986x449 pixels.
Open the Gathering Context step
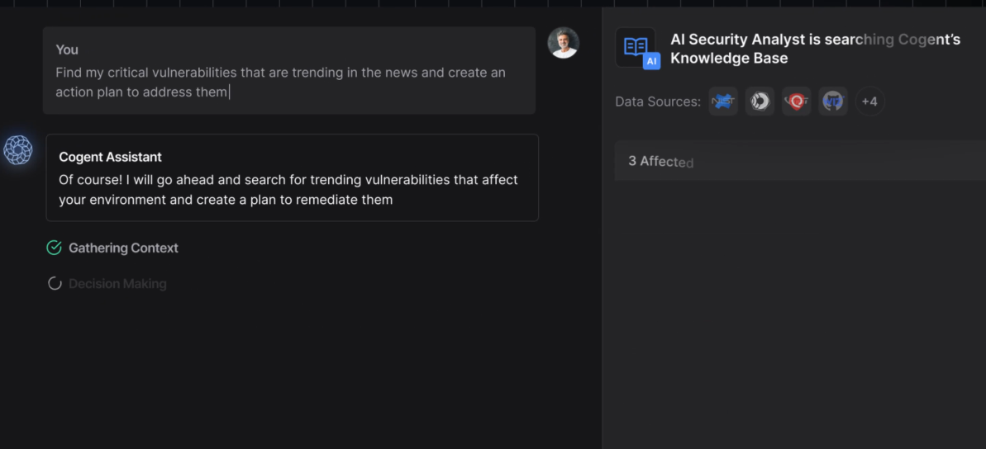(123, 248)
